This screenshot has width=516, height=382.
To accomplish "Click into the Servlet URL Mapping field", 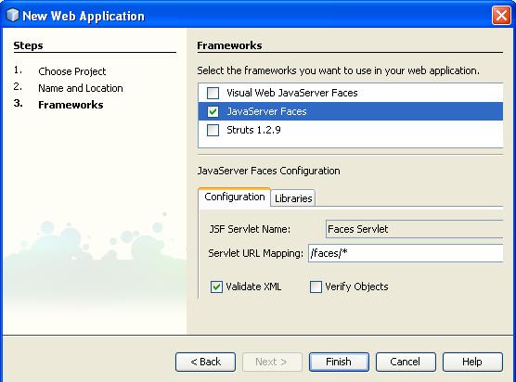I will pos(406,253).
